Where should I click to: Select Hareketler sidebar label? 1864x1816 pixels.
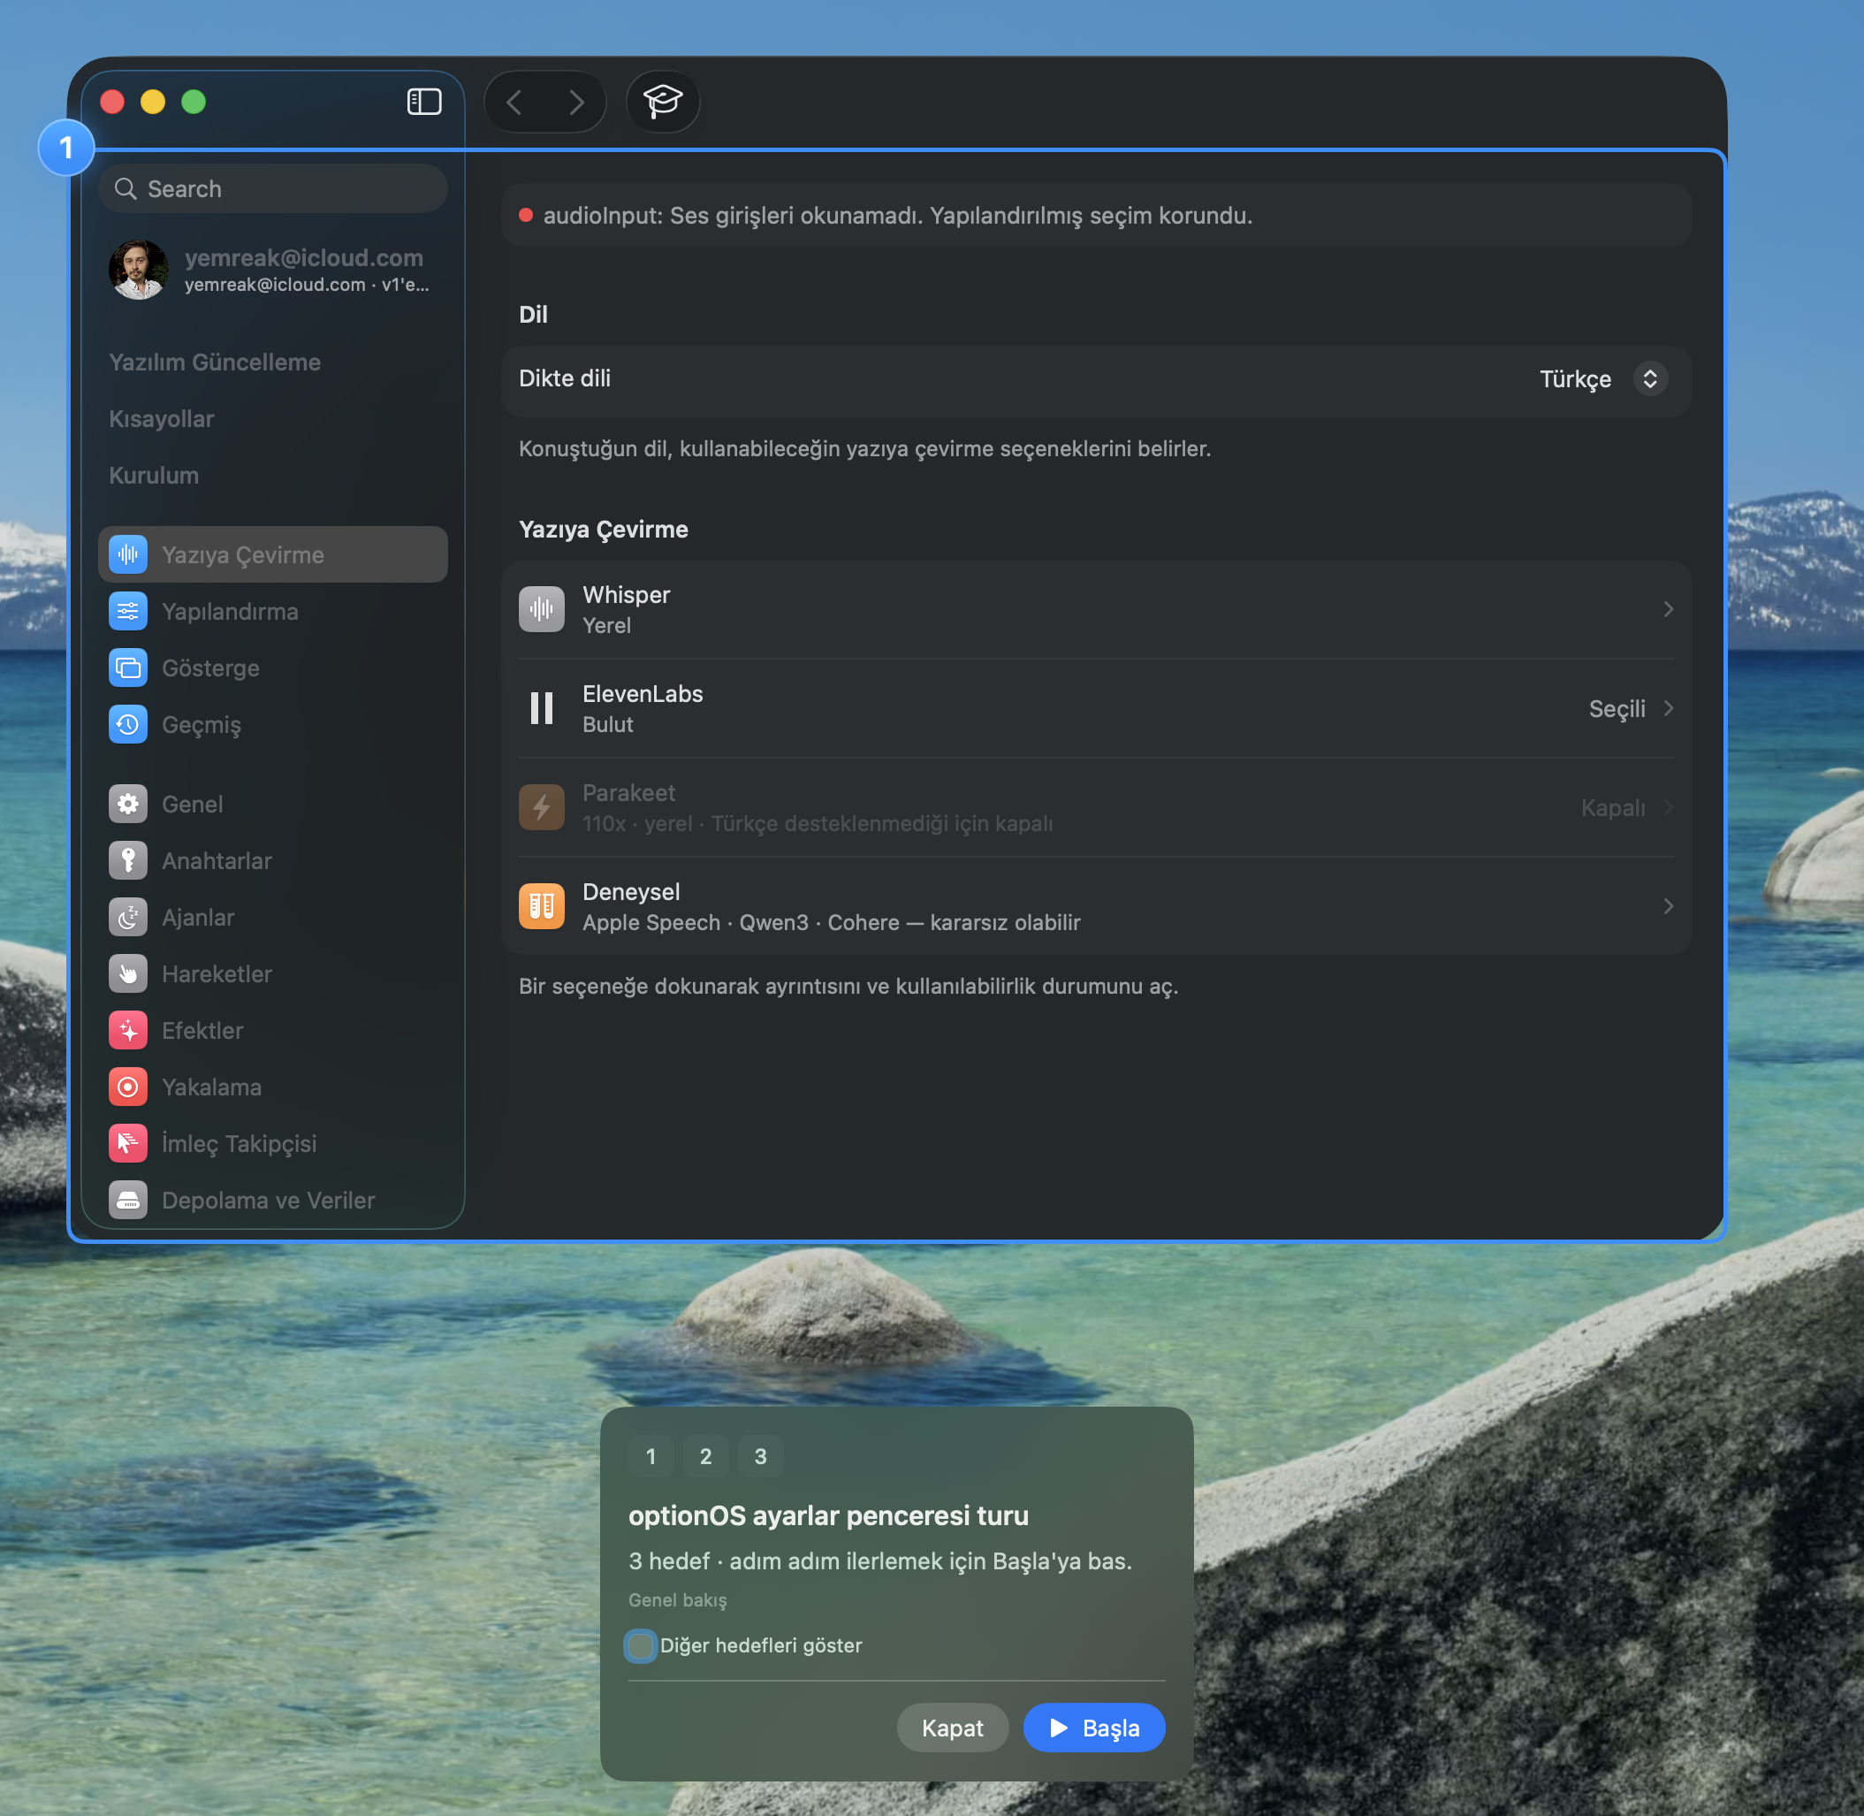tap(217, 973)
